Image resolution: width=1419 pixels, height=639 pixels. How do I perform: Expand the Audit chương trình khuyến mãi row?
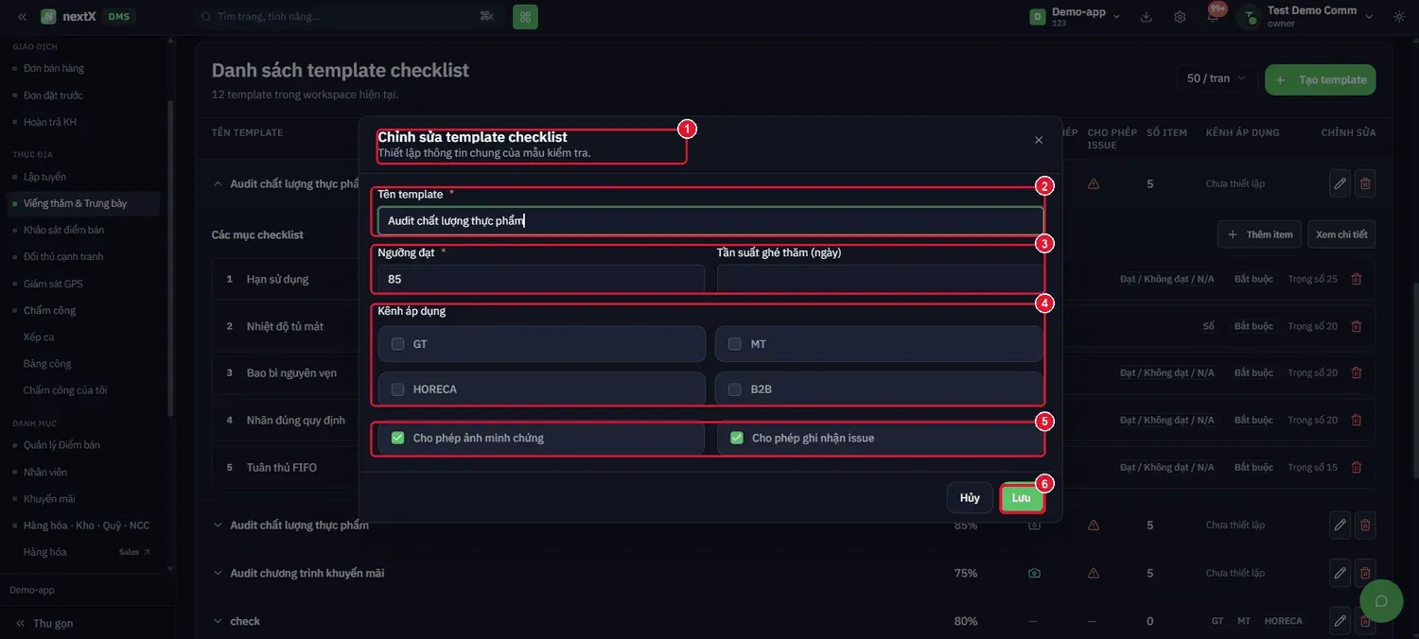(x=218, y=573)
